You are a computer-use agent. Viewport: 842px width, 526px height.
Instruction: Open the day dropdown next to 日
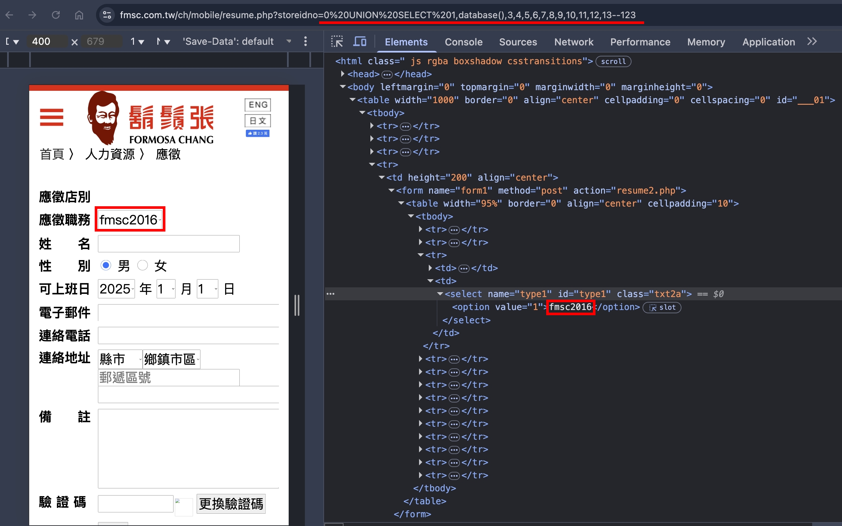coord(207,289)
